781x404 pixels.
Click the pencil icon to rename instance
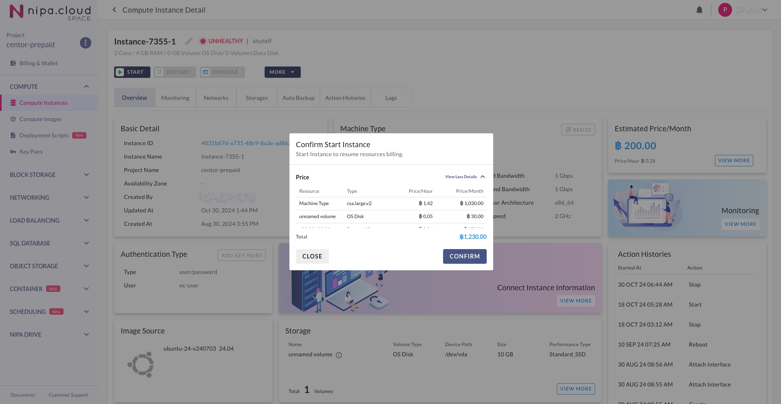click(x=189, y=41)
